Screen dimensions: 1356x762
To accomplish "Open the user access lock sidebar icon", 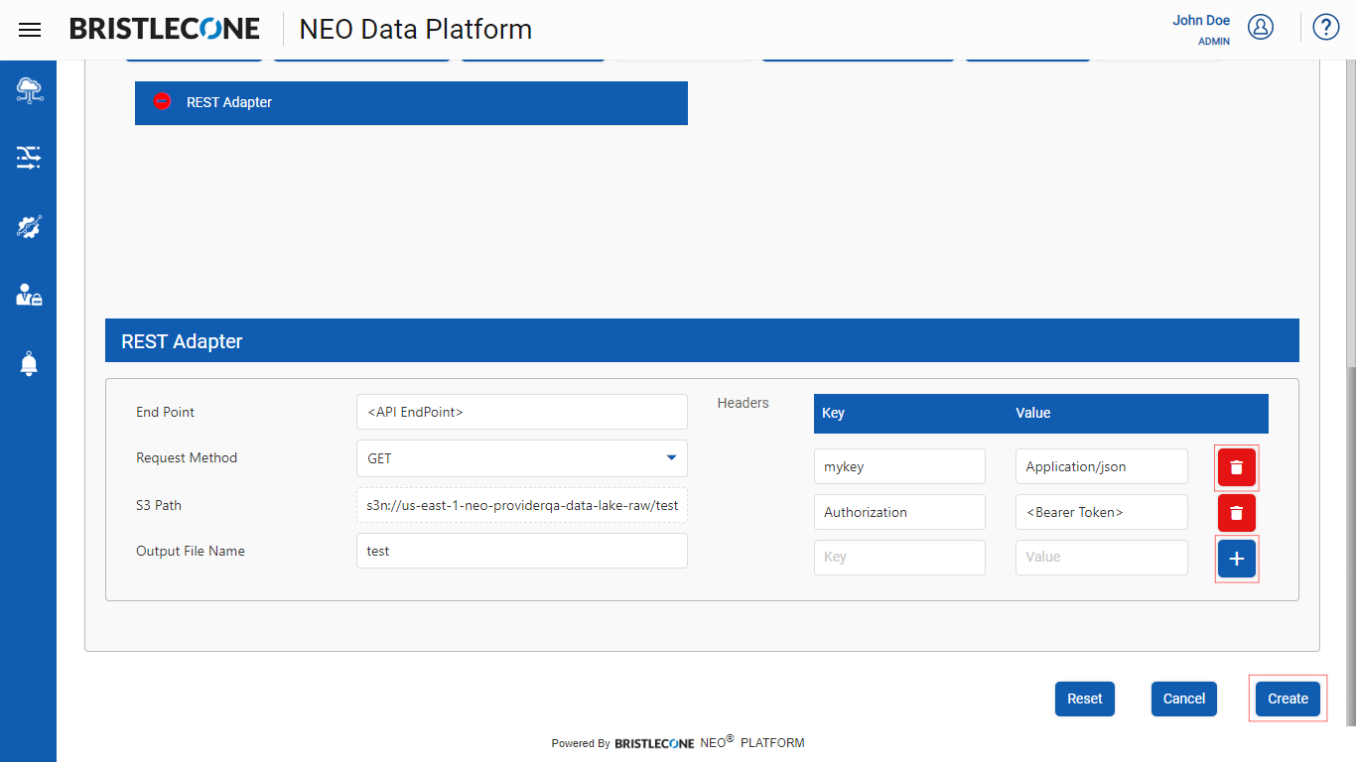I will [x=29, y=295].
